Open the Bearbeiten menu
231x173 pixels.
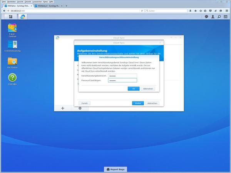12,2
